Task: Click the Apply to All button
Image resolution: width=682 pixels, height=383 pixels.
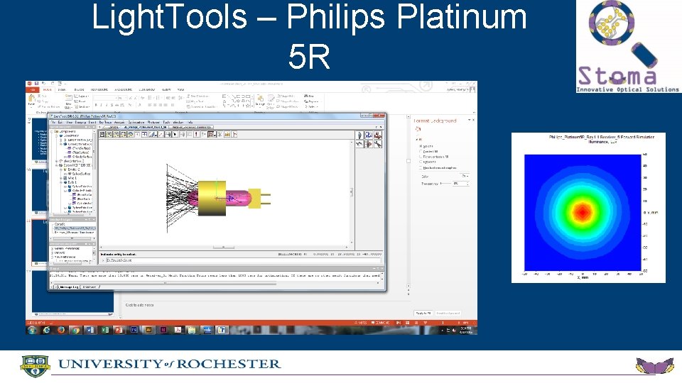Action: [x=423, y=313]
